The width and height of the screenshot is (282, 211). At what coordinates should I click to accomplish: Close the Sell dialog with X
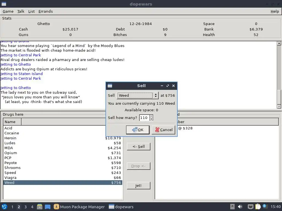173,86
